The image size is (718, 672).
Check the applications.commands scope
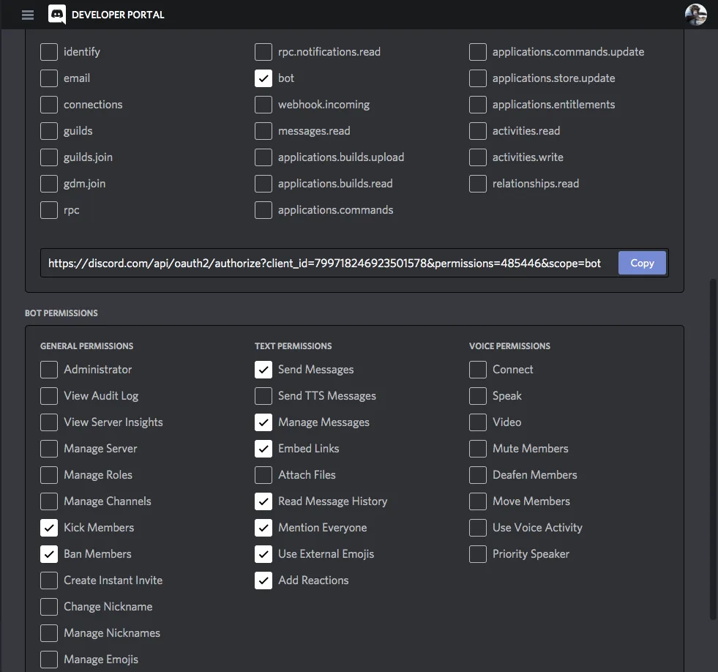263,210
